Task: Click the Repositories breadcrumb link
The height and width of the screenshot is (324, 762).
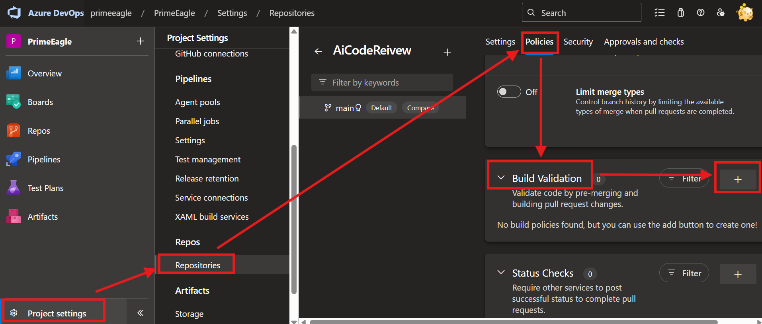Action: pos(292,13)
